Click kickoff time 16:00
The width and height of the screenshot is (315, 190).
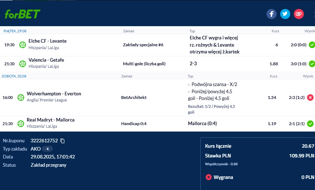click(8, 98)
